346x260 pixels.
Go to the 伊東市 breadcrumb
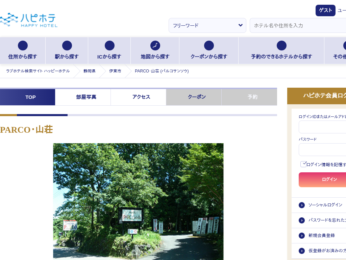115,71
